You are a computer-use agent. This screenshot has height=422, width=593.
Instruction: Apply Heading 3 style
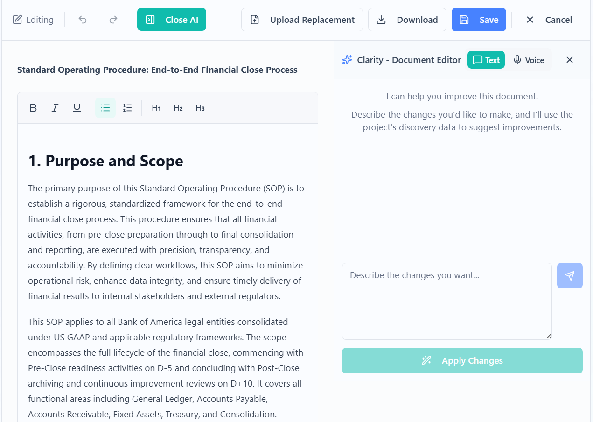[200, 108]
